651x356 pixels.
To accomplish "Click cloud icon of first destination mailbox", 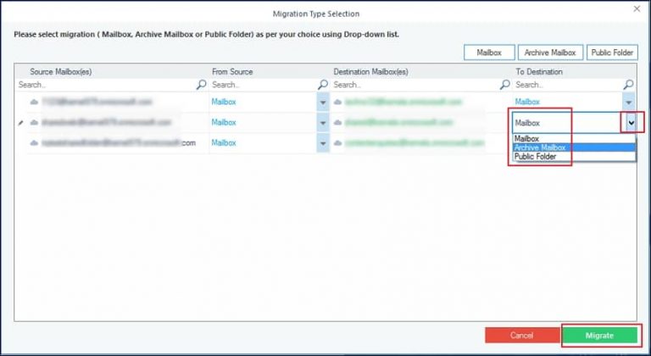I will click(338, 102).
